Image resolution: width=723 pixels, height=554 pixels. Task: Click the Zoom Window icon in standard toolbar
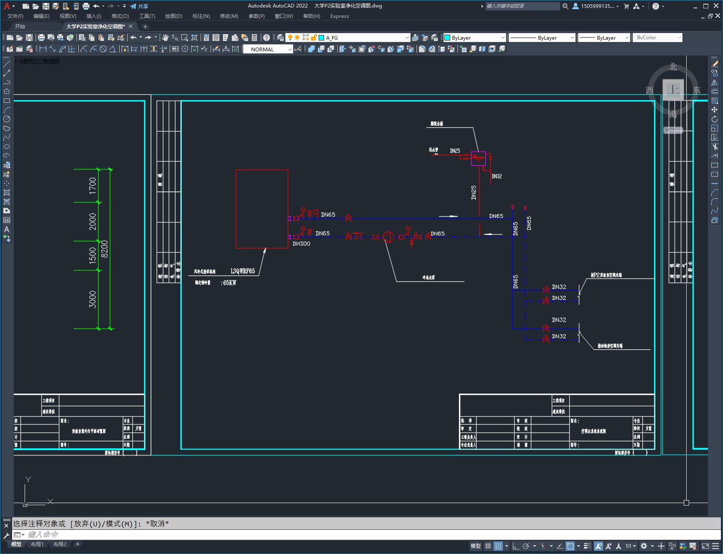184,38
